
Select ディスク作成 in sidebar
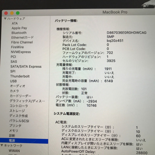point(18,116)
